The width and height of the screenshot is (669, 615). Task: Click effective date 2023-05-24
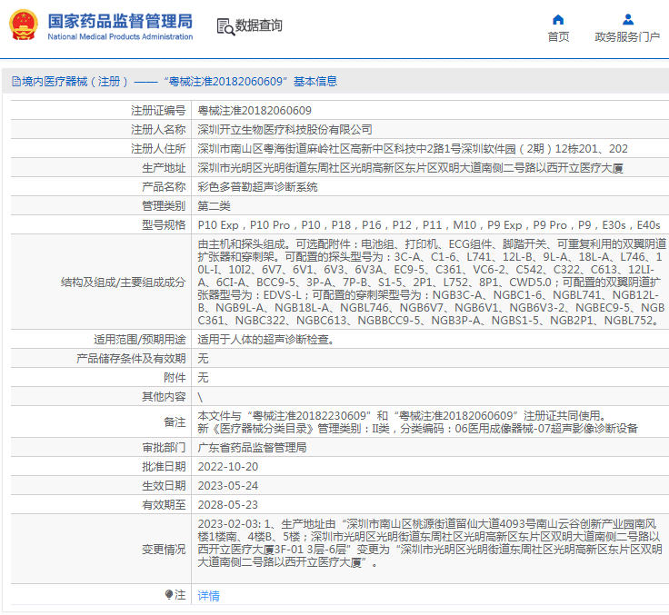(228, 486)
